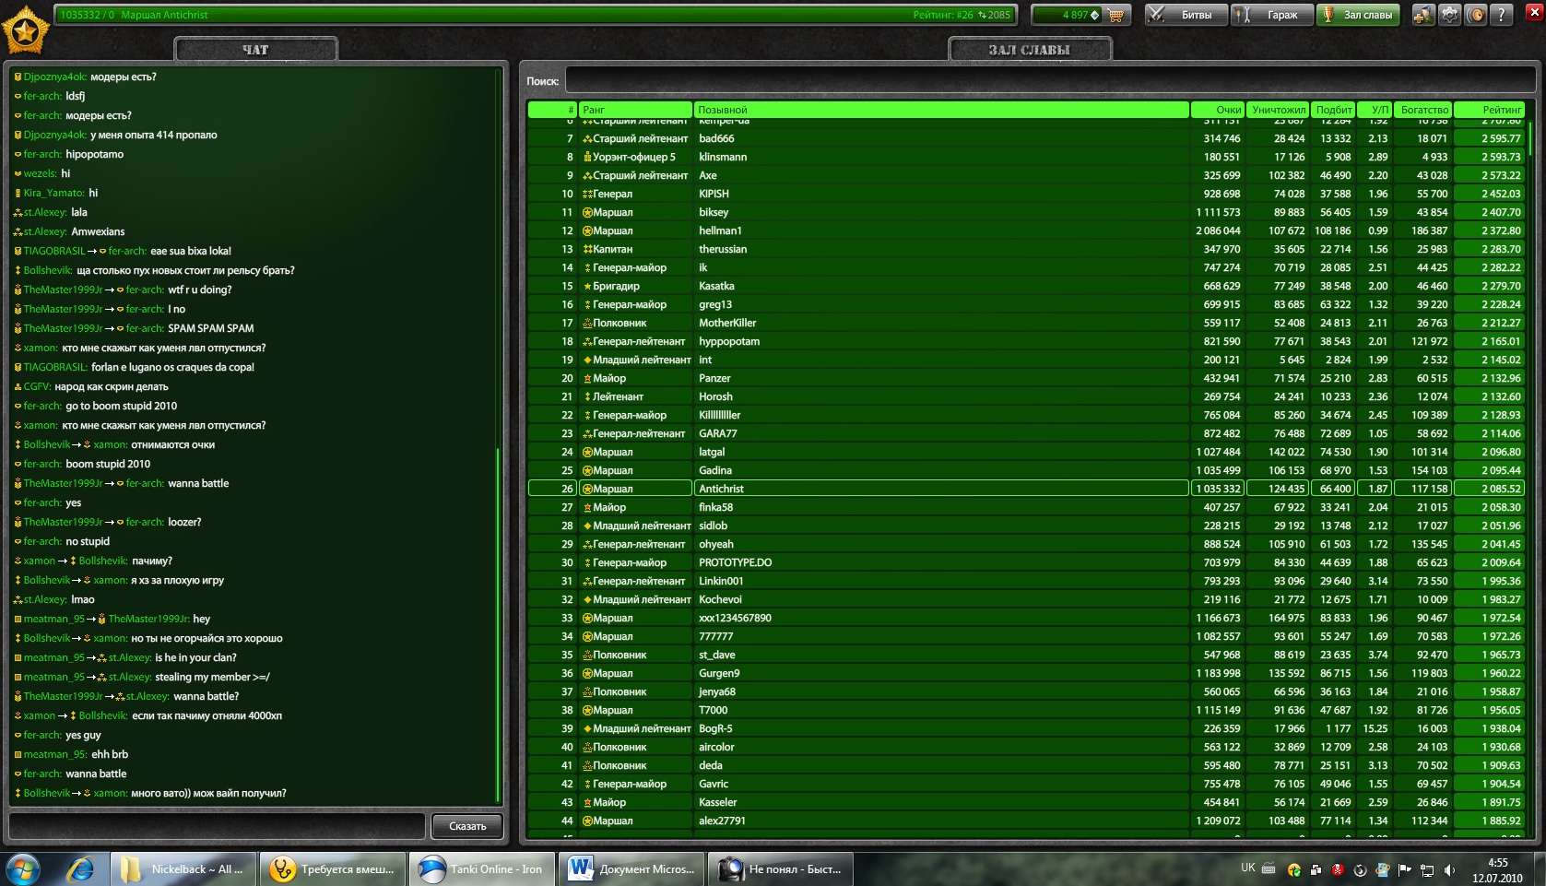Screen dimensions: 1546x886
Task: Click wezels nickname in chat
Action: (40, 173)
